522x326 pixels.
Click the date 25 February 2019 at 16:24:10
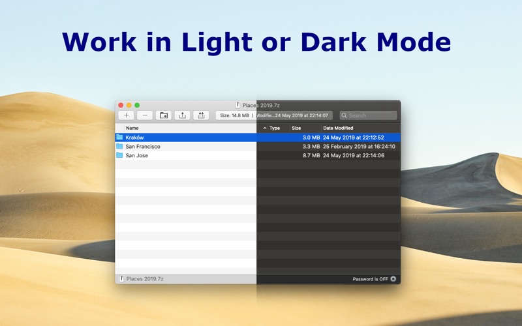(x=359, y=146)
